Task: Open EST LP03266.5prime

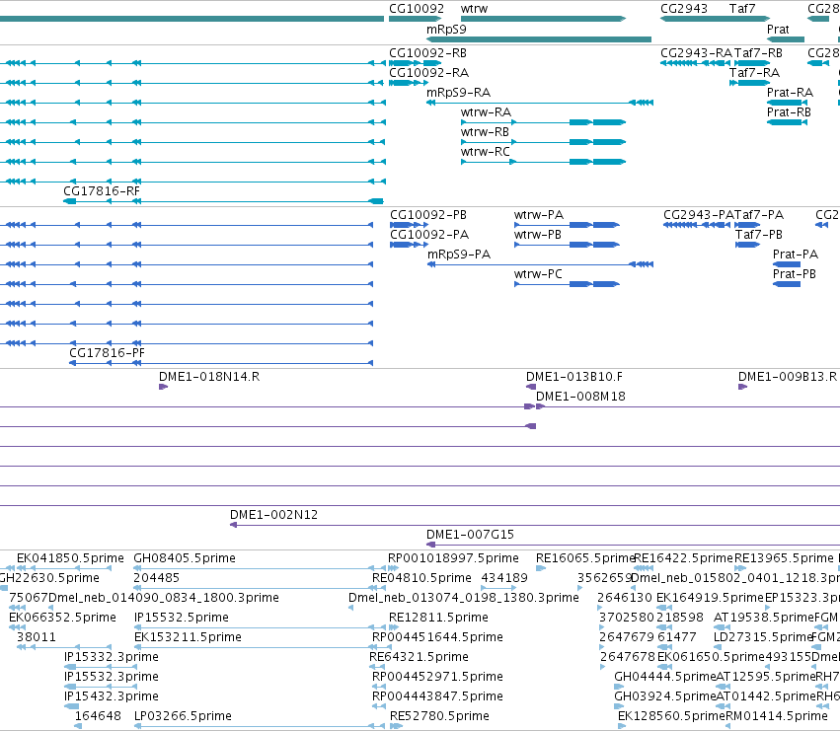Action: 184,716
